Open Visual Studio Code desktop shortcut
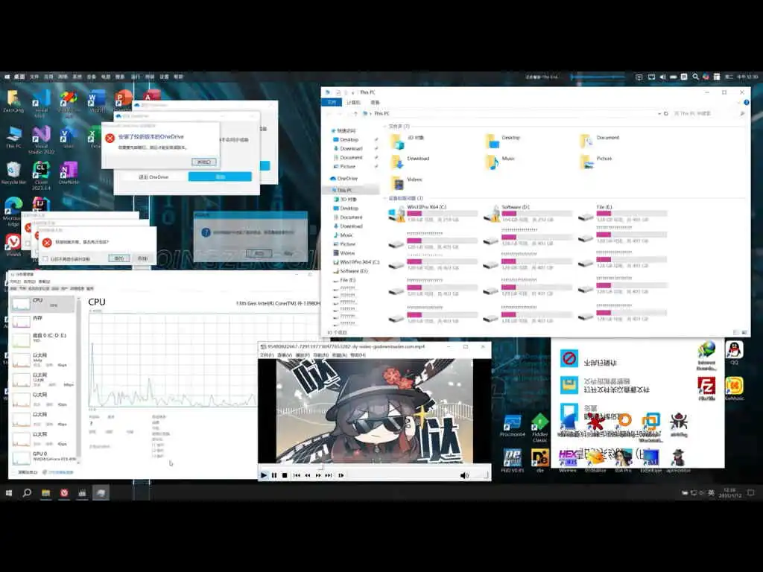This screenshot has width=763, height=572. 41,102
